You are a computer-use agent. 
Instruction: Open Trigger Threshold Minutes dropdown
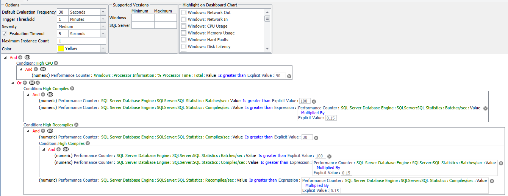pos(103,19)
